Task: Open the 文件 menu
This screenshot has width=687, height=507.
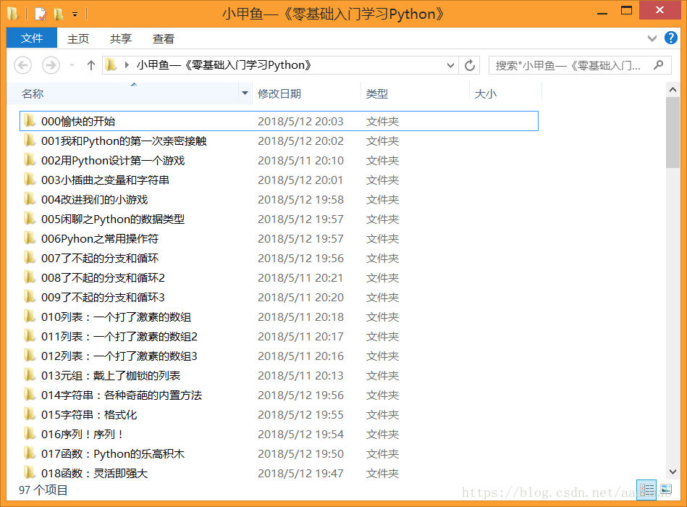Action: point(32,38)
